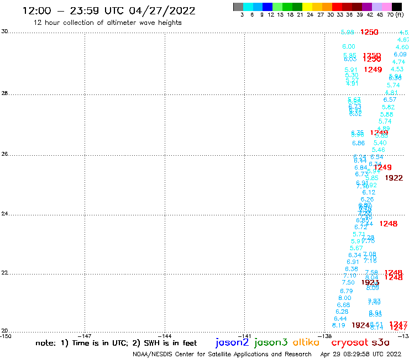Click the wave height value 6.79
The height and width of the screenshot is (359, 409).
(x=347, y=291)
